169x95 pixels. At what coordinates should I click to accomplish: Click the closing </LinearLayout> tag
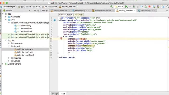coord(67,58)
